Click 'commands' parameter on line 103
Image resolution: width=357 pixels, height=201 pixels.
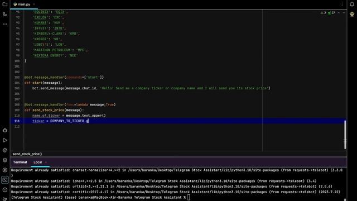74,77
